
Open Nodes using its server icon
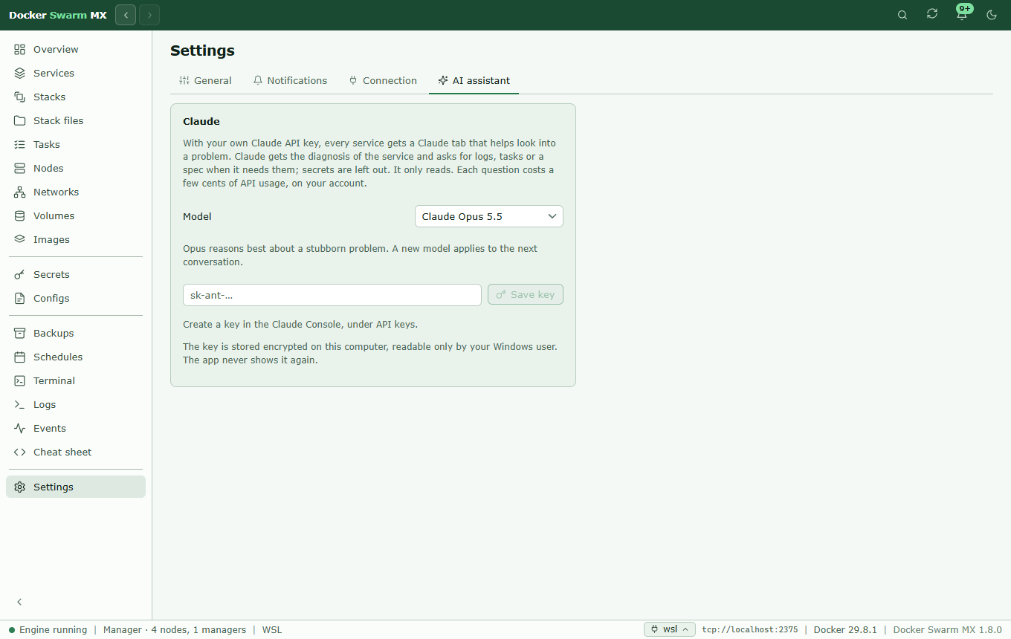(x=20, y=169)
